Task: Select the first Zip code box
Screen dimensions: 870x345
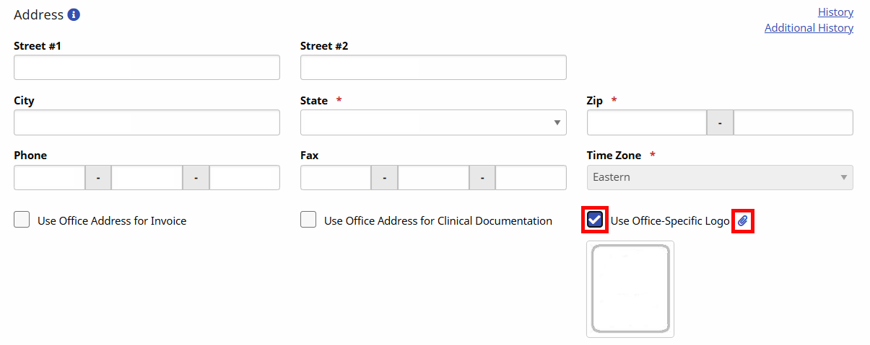Action: pyautogui.click(x=646, y=122)
